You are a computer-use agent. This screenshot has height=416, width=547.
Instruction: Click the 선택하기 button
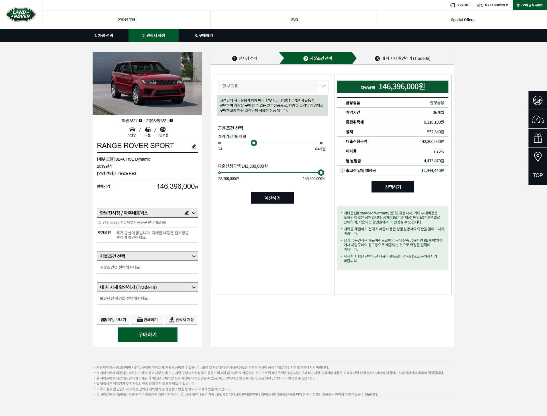tap(393, 187)
